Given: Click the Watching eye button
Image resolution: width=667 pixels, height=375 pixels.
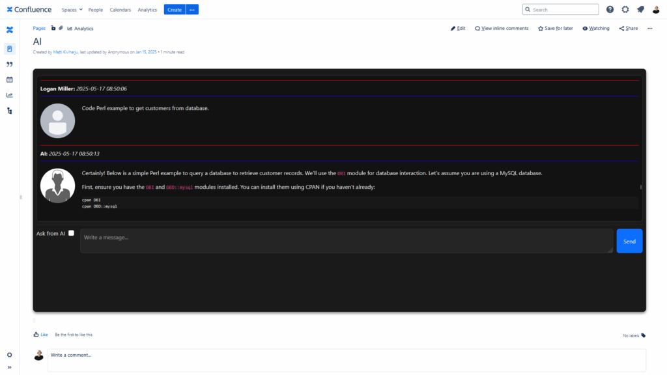Looking at the screenshot, I should coord(595,28).
